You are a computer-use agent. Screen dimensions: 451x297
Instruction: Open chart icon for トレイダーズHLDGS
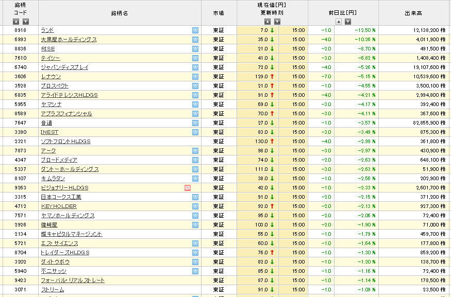click(x=195, y=253)
